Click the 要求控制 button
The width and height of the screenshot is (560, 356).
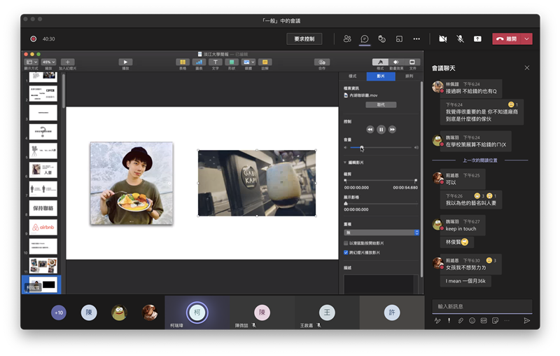(x=304, y=39)
